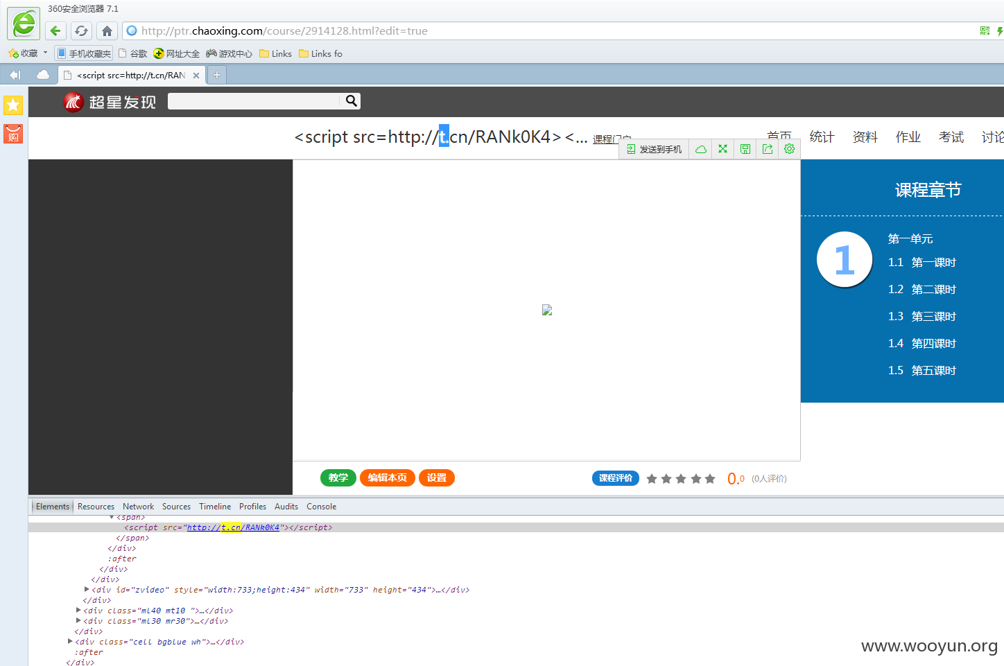Click the number 1 unit circle
This screenshot has height=666, width=1004.
(x=845, y=259)
